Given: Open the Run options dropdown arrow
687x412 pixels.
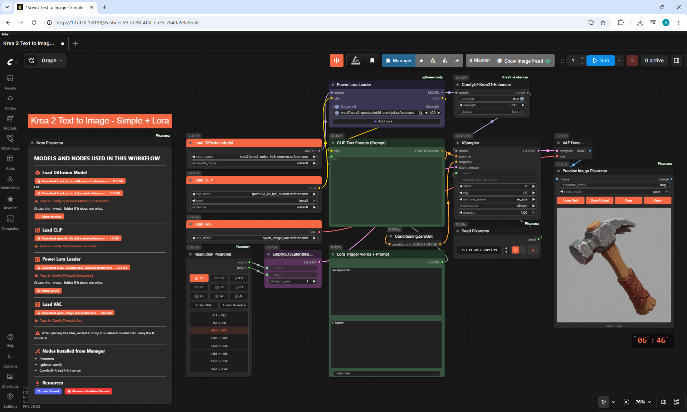Looking at the screenshot, I should click(x=619, y=61).
